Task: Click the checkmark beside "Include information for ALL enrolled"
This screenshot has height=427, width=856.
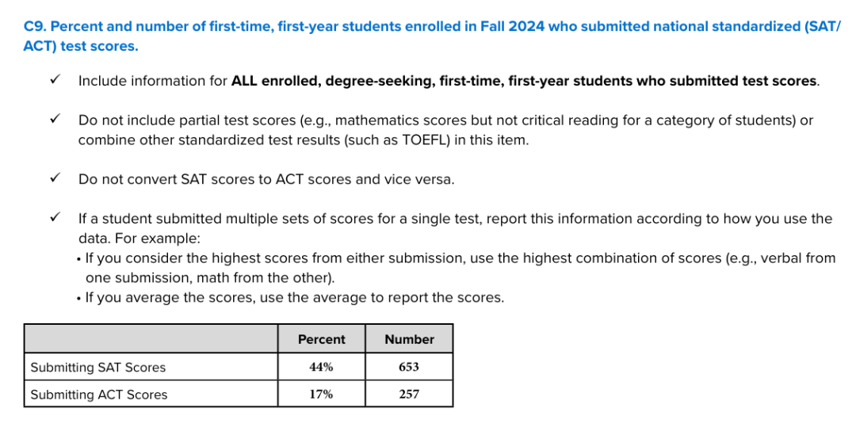Action: 55,80
